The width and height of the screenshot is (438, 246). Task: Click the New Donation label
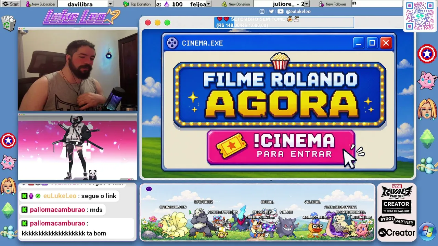click(239, 4)
